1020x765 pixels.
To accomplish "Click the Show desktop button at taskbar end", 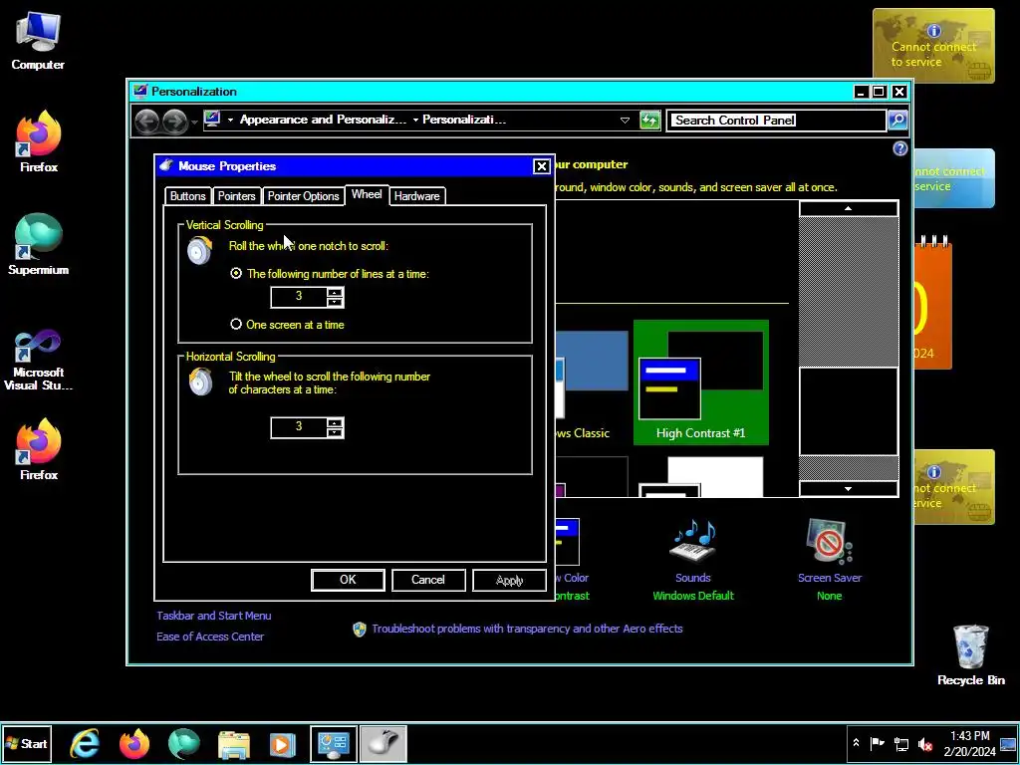I will (1009, 743).
